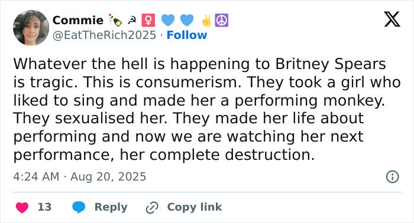Click the X logo icon
The width and height of the screenshot is (414, 223).
tap(392, 19)
